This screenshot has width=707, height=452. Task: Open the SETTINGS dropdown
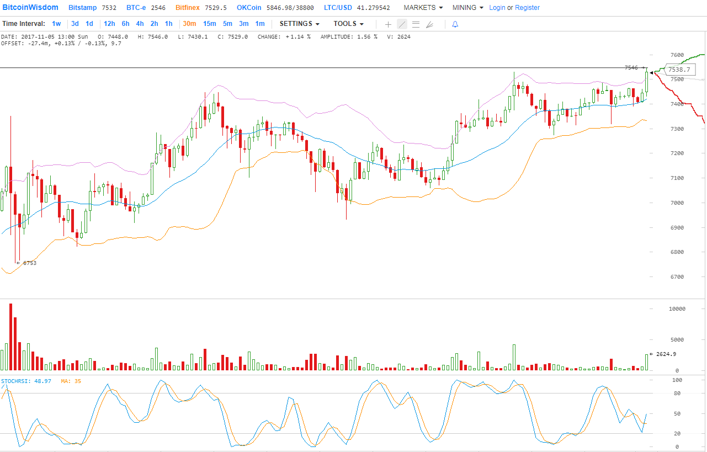click(299, 24)
